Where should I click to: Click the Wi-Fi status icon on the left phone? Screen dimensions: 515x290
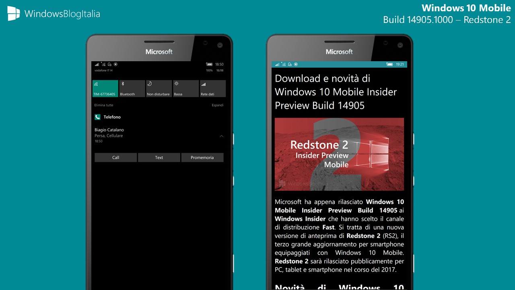(103, 64)
